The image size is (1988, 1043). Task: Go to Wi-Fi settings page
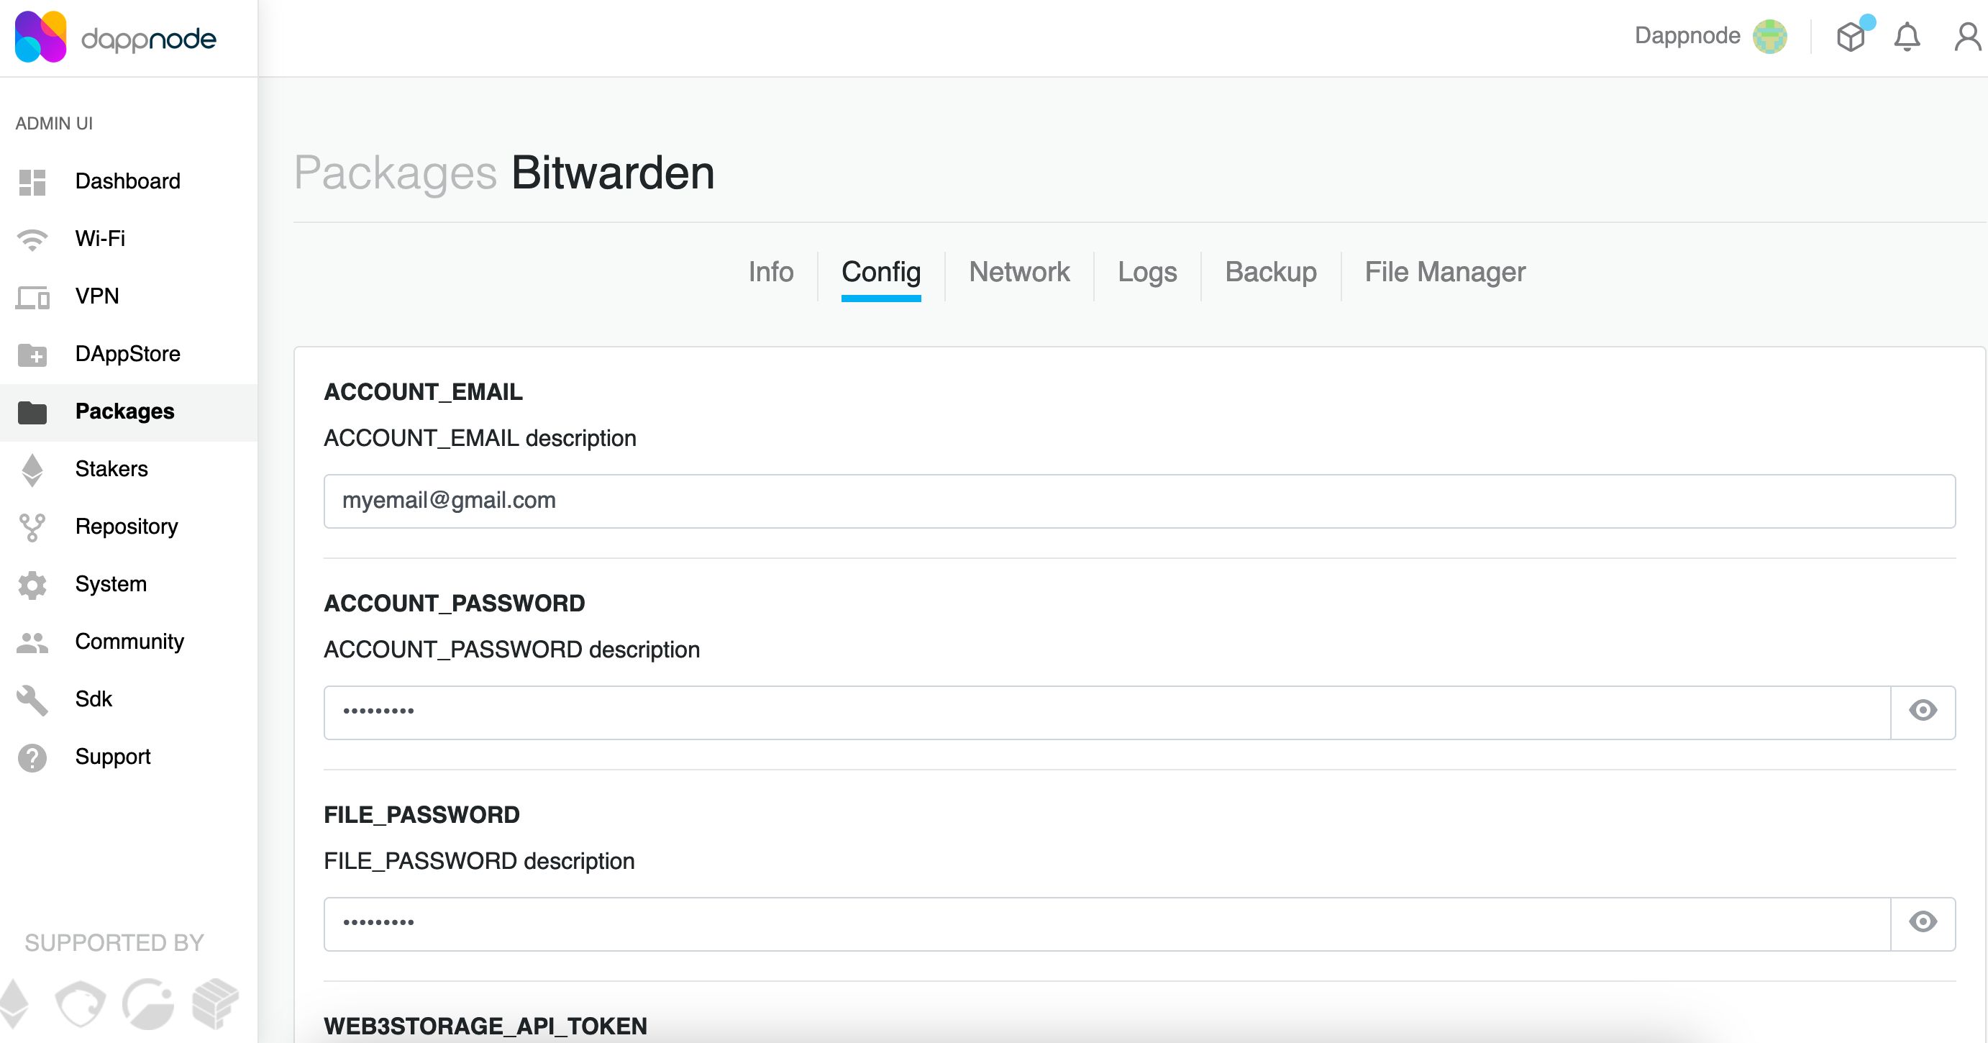pos(128,239)
